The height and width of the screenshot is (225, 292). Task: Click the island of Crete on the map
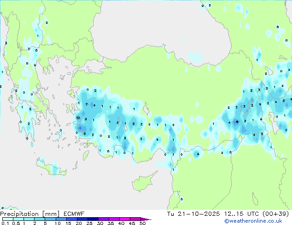pyautogui.click(x=50, y=168)
